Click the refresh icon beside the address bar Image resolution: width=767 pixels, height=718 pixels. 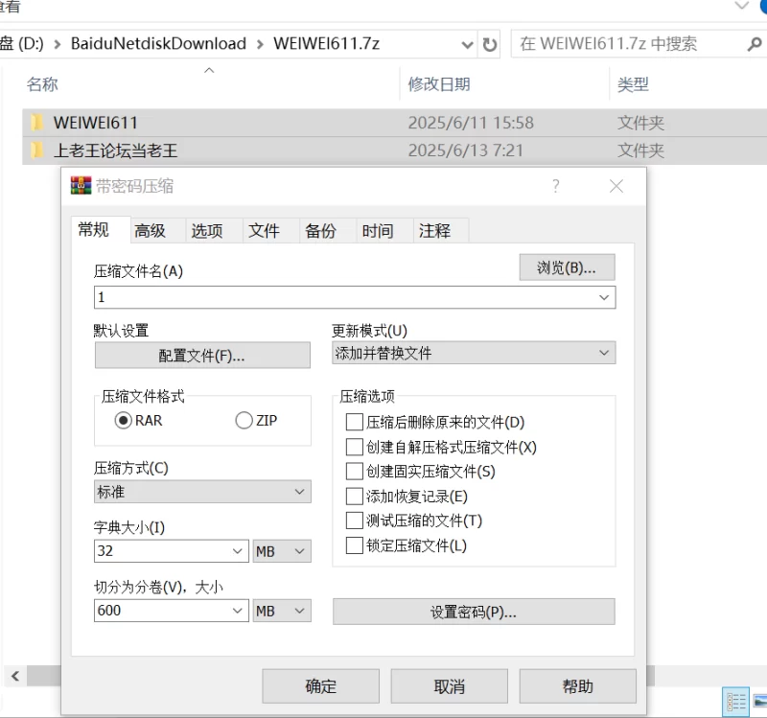point(489,44)
